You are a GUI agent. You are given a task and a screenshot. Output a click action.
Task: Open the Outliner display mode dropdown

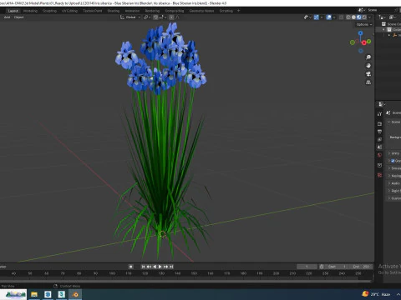click(393, 17)
